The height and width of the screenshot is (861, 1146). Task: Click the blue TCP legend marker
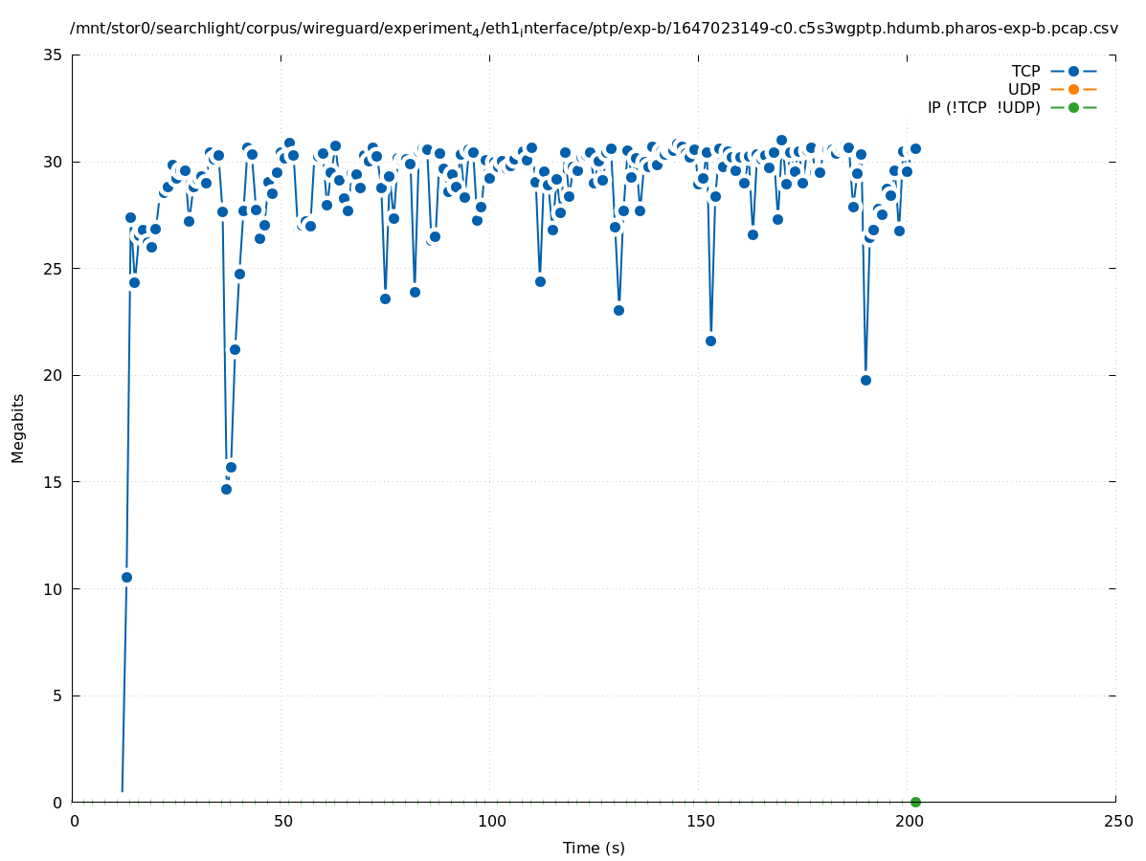1073,71
